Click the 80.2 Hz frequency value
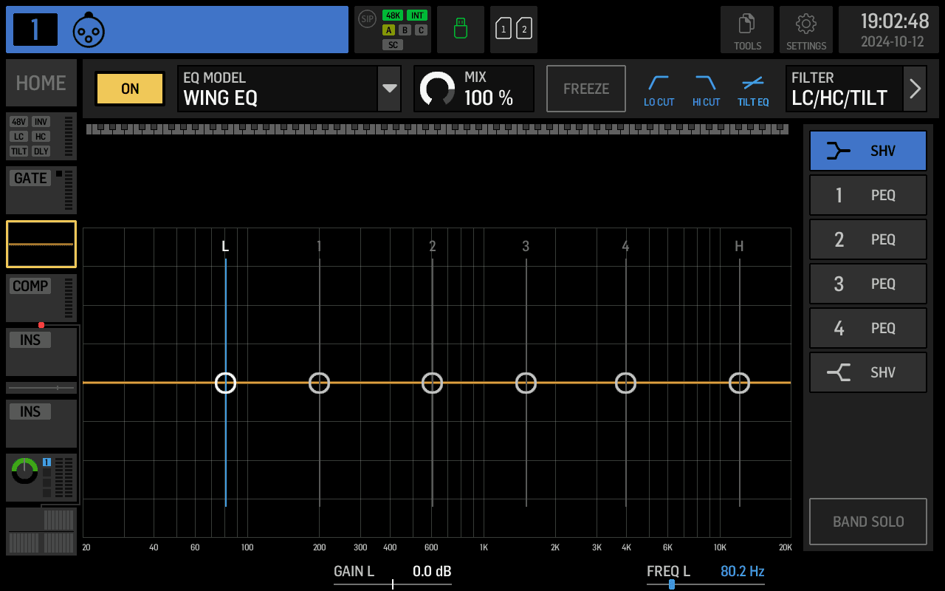Viewport: 945px width, 591px height. point(743,571)
